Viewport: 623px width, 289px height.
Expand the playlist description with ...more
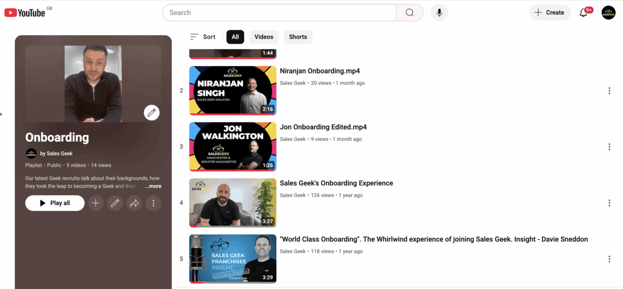(153, 186)
